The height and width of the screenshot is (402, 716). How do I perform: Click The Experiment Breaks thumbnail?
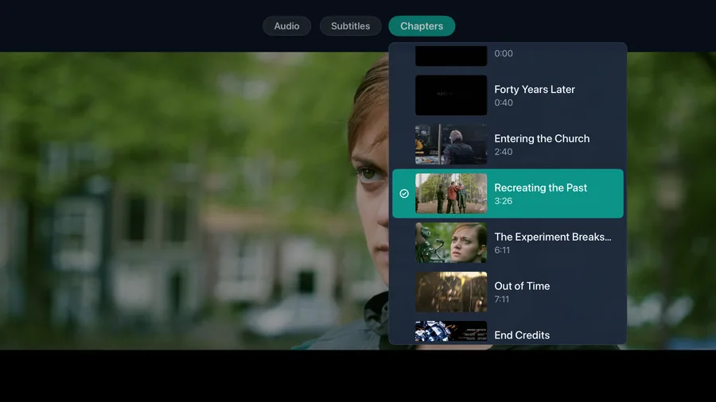point(451,243)
